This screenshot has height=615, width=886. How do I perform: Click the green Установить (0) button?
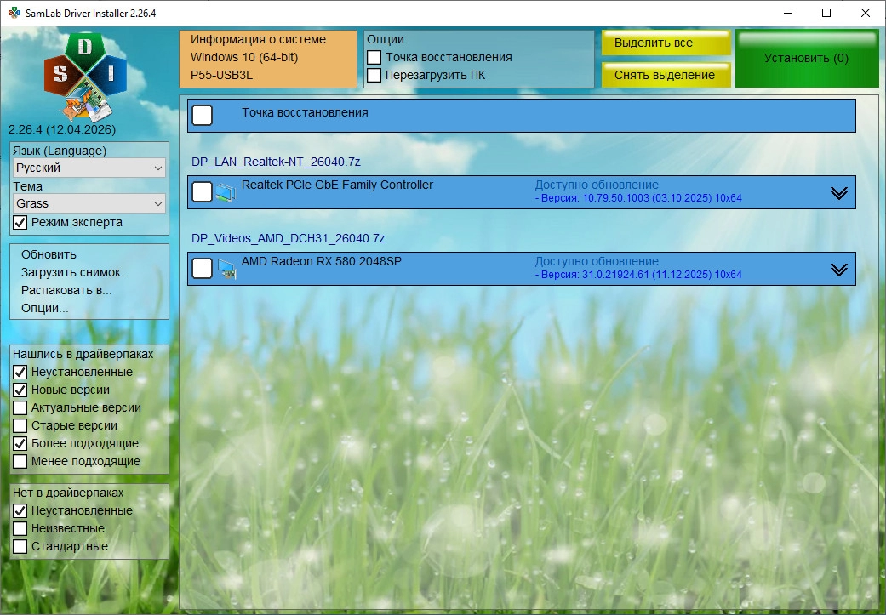point(806,58)
